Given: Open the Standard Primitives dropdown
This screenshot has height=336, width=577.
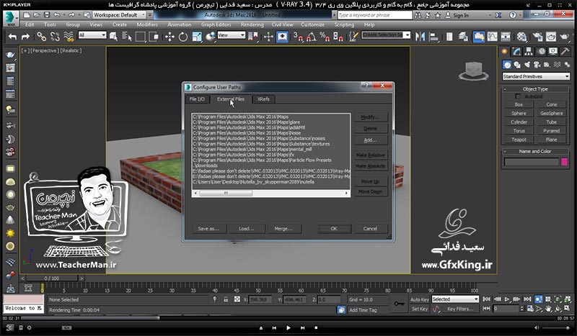Looking at the screenshot, I should coord(536,76).
